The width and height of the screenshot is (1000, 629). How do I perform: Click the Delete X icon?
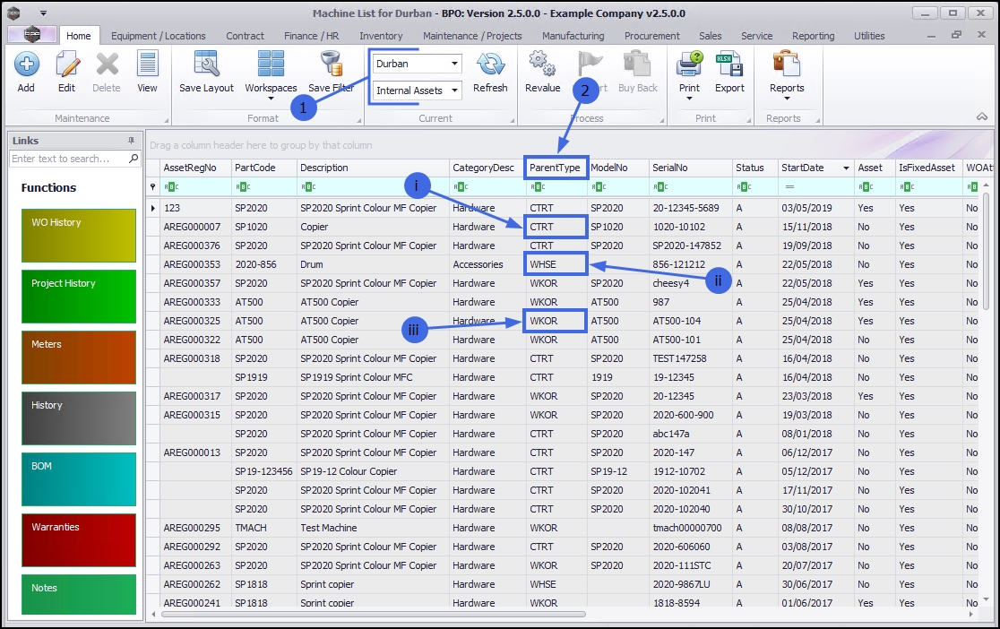click(107, 65)
